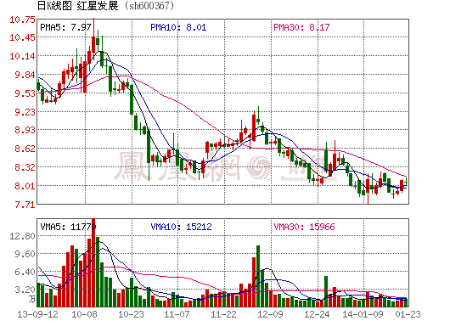450x332 pixels.
Task: Click the 3.20 volume axis label
Action: coord(25,290)
